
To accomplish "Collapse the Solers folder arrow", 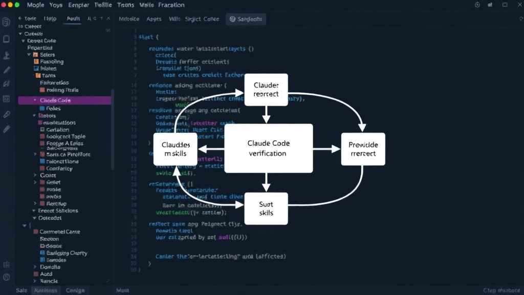I will click(x=29, y=54).
